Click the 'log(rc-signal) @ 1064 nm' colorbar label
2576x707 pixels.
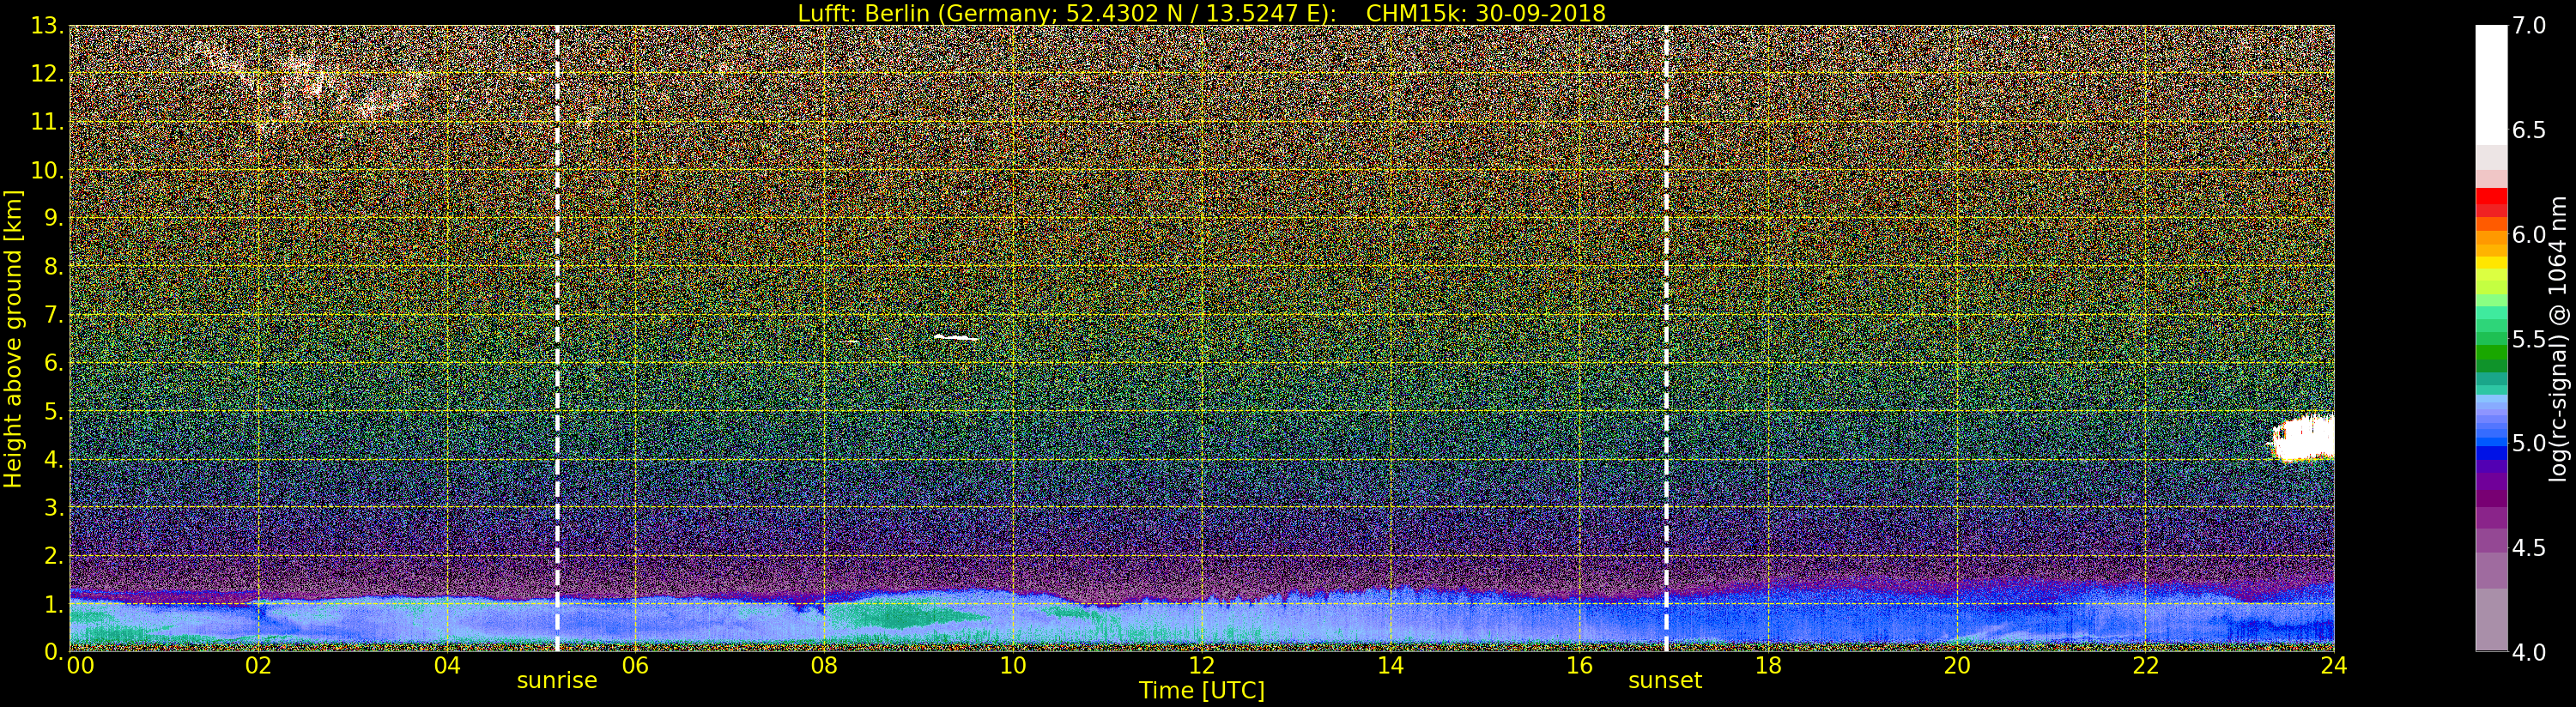pyautogui.click(x=2558, y=338)
